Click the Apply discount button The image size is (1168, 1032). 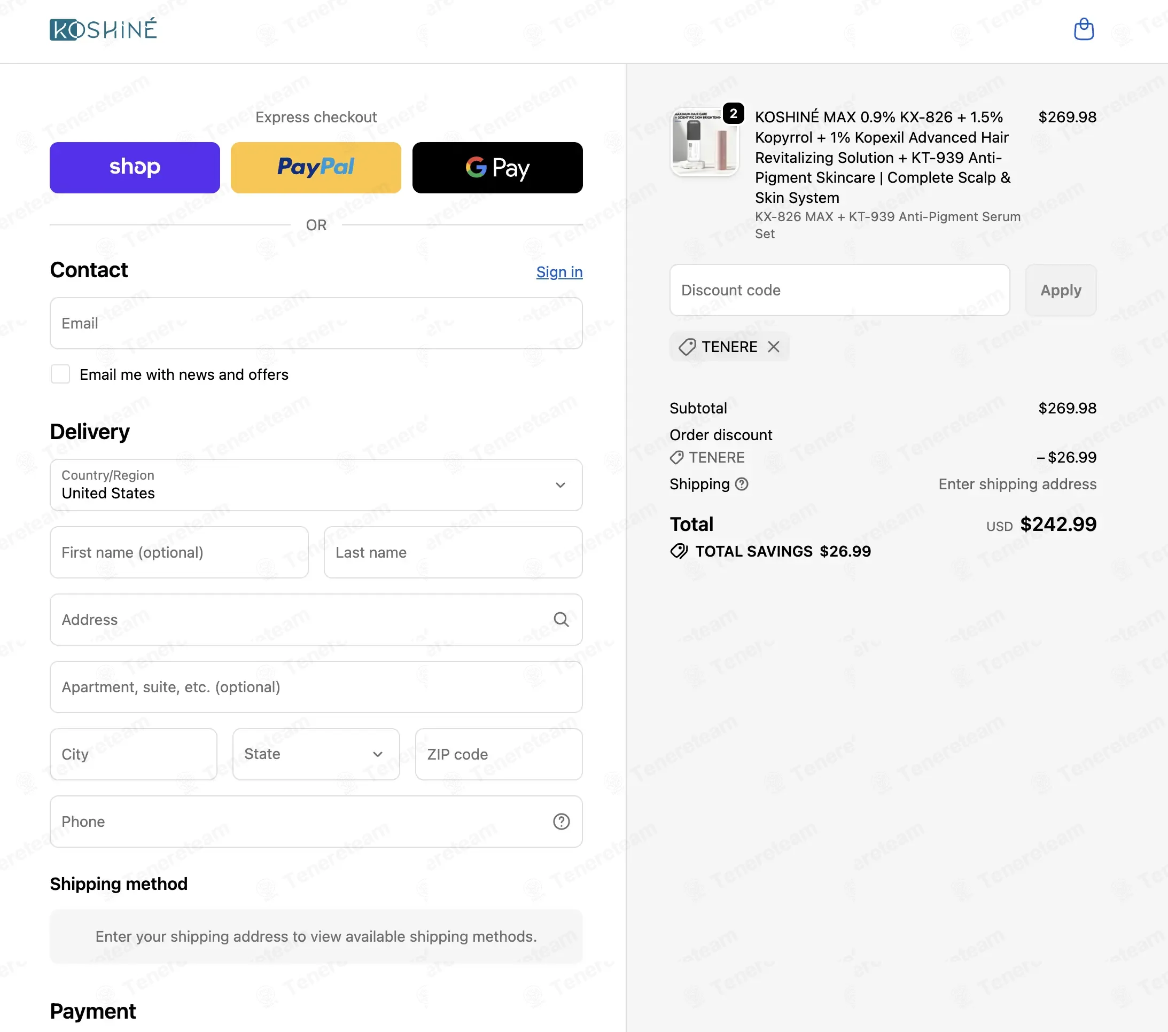(1061, 290)
